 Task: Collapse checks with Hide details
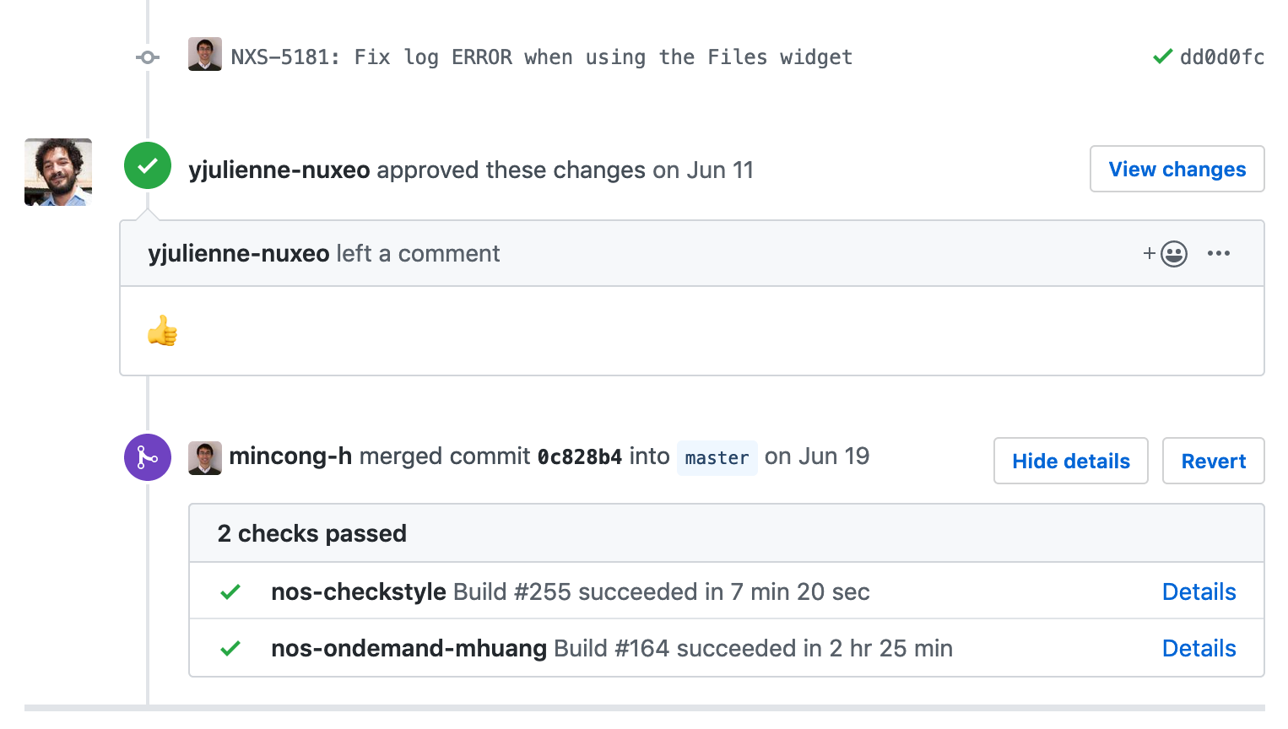[x=1070, y=461]
